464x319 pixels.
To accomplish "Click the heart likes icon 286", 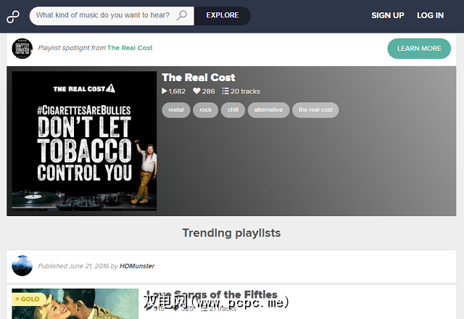I will tap(196, 91).
